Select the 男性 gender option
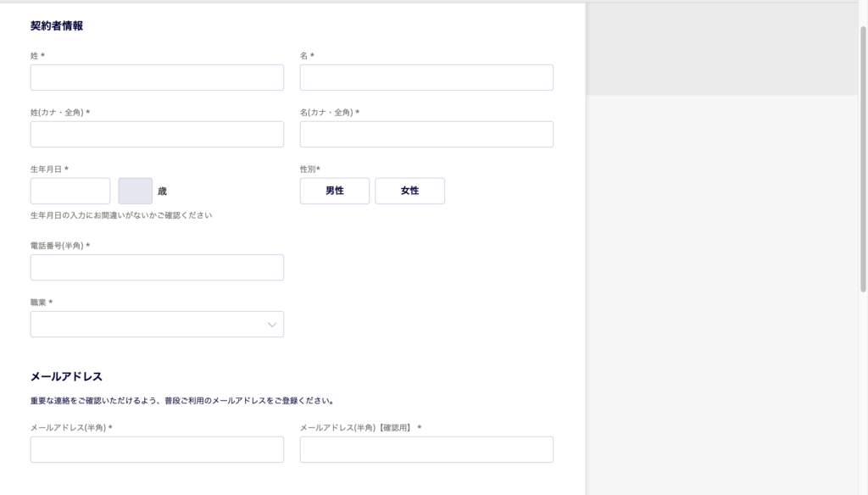The image size is (868, 495). coord(334,191)
